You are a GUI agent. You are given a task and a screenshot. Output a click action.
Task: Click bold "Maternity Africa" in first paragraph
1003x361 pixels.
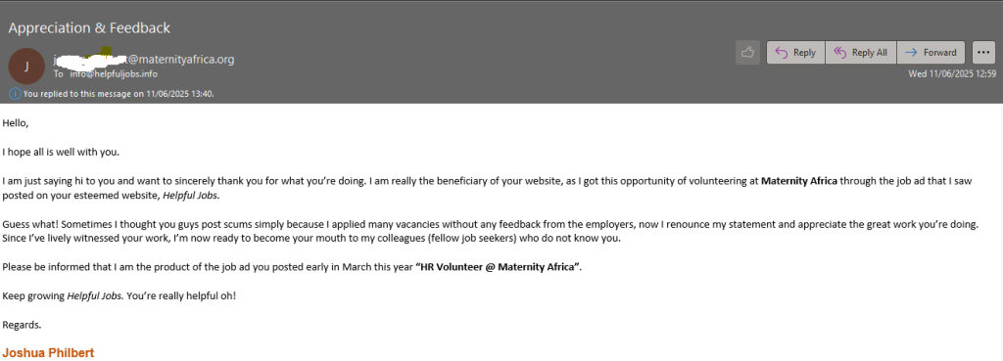[799, 181]
